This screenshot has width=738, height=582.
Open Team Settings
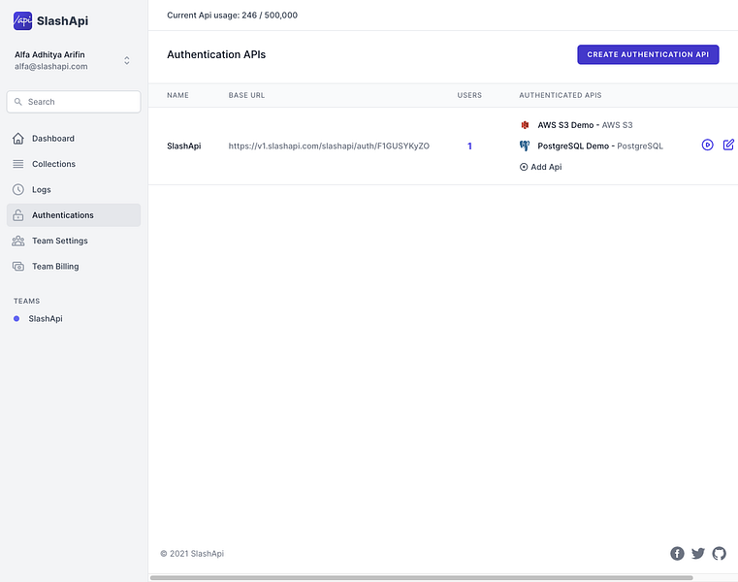click(59, 241)
